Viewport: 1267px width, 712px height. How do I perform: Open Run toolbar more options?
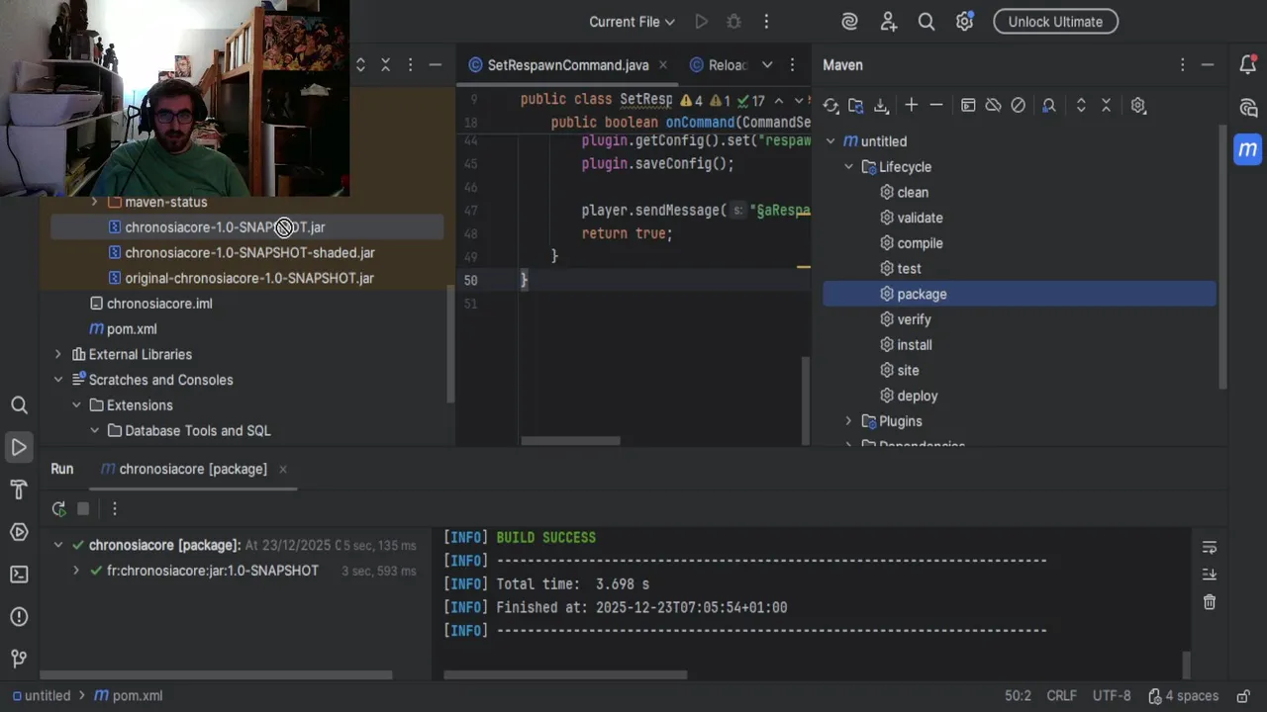(x=114, y=508)
